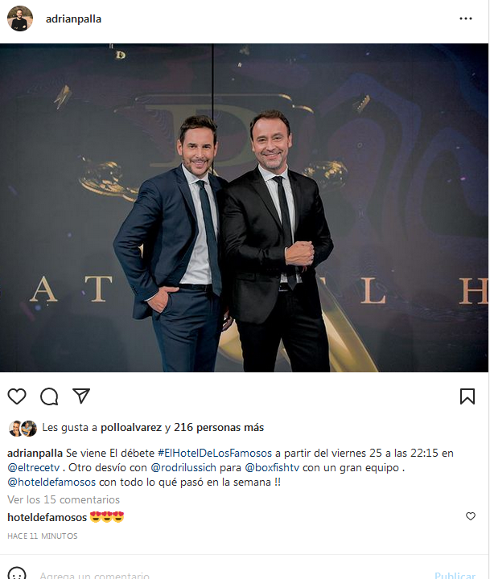Viewport: 490px width, 579px height.
Task: Like the hoteldefamosos comment with the small heart
Action: [x=471, y=516]
